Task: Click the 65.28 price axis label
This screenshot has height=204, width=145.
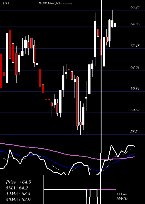Action: point(135,7)
